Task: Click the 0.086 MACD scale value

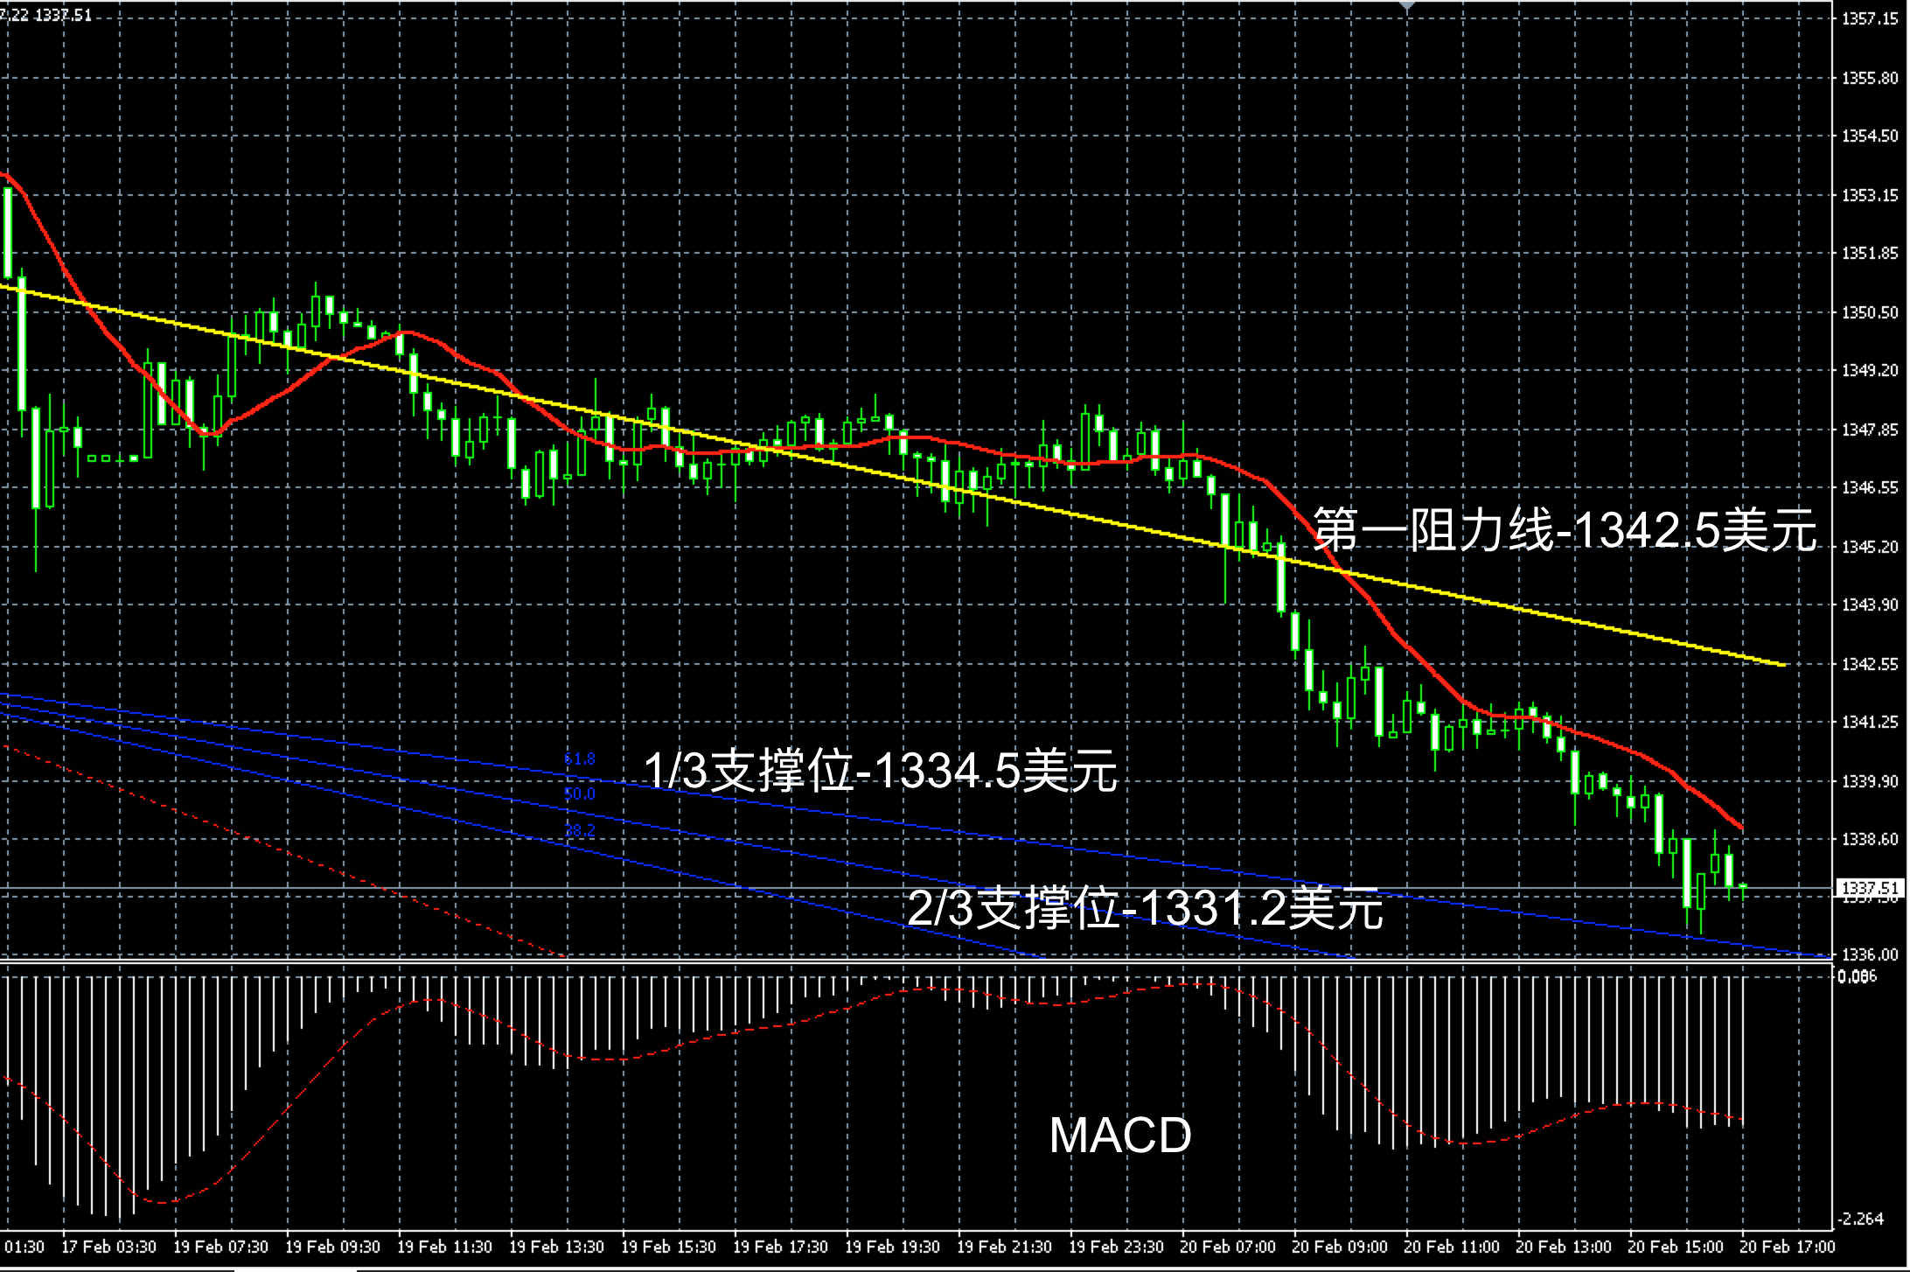Action: pos(1856,976)
